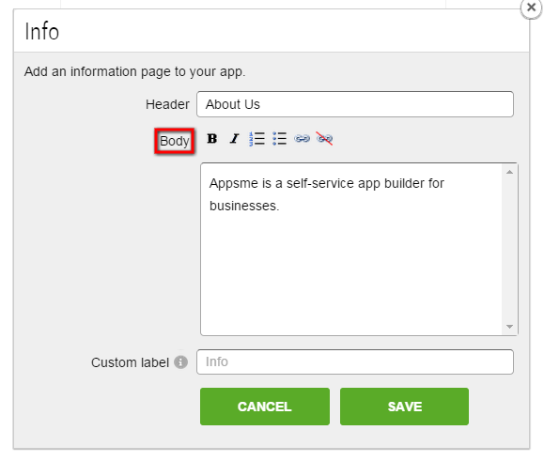Click the Custom label text

tap(130, 362)
